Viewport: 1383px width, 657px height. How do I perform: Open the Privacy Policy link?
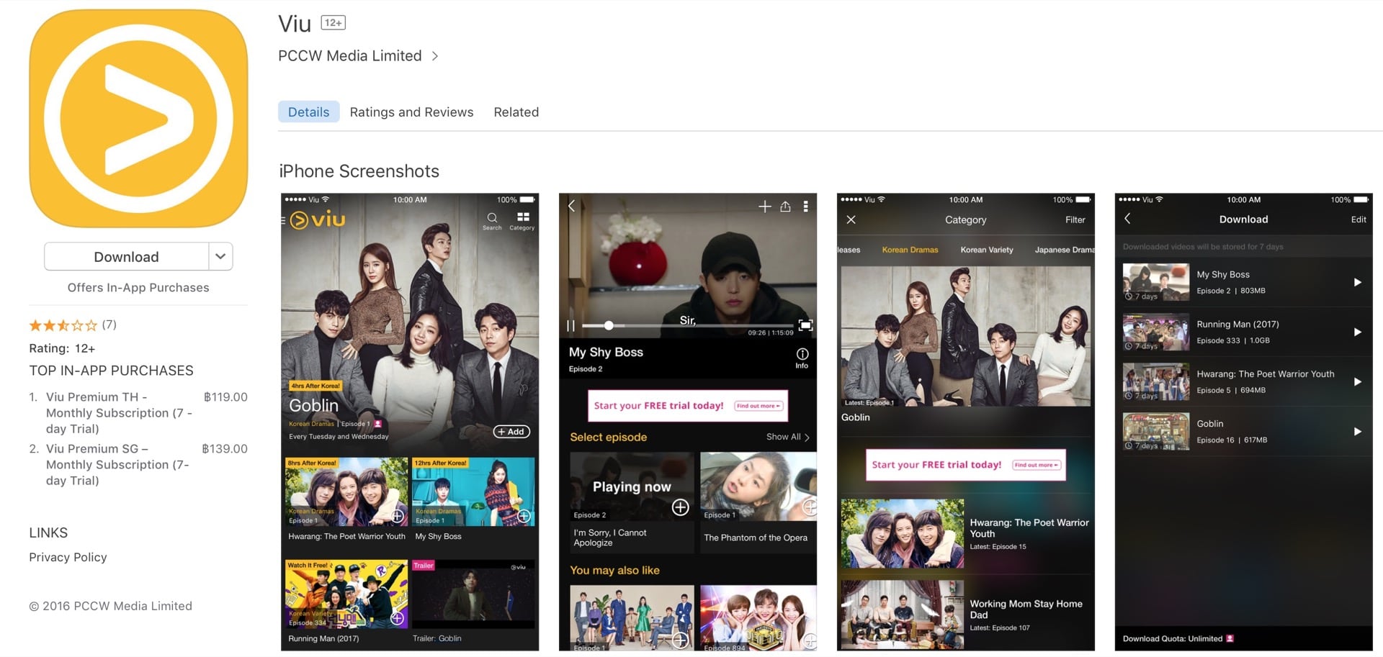coord(68,557)
